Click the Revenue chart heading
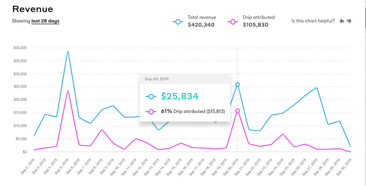The image size is (366, 186). [x=32, y=9]
